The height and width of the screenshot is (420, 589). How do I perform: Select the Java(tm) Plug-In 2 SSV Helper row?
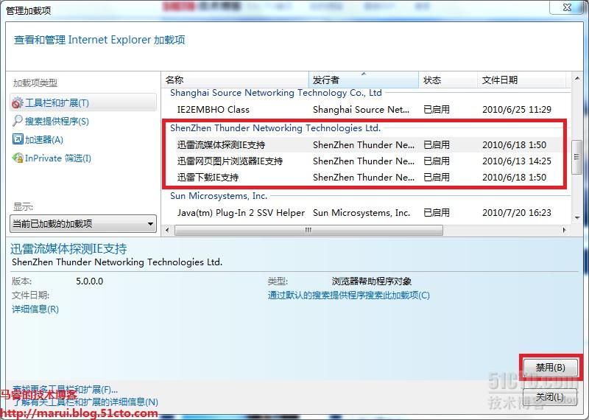coord(366,213)
